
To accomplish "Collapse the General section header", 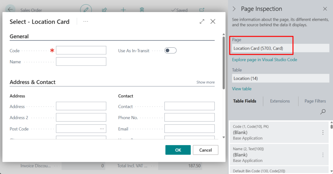I will coord(19,37).
